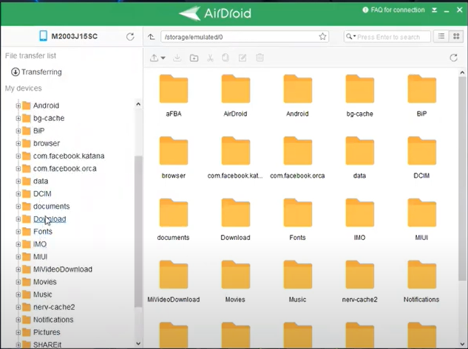
Task: Open the AirDroid window menu dropdown
Action: (435, 10)
